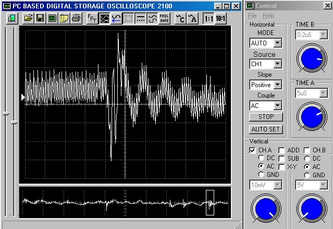Uncheck the CH.A channel checkbox
Viewport: 333px width, 229px height.
pos(253,150)
